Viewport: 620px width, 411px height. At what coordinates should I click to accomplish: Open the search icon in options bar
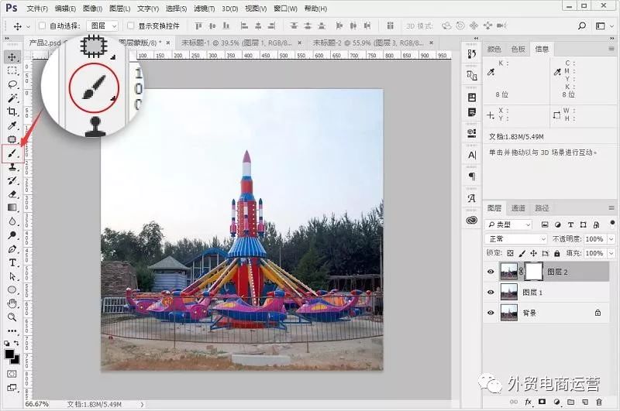(582, 26)
